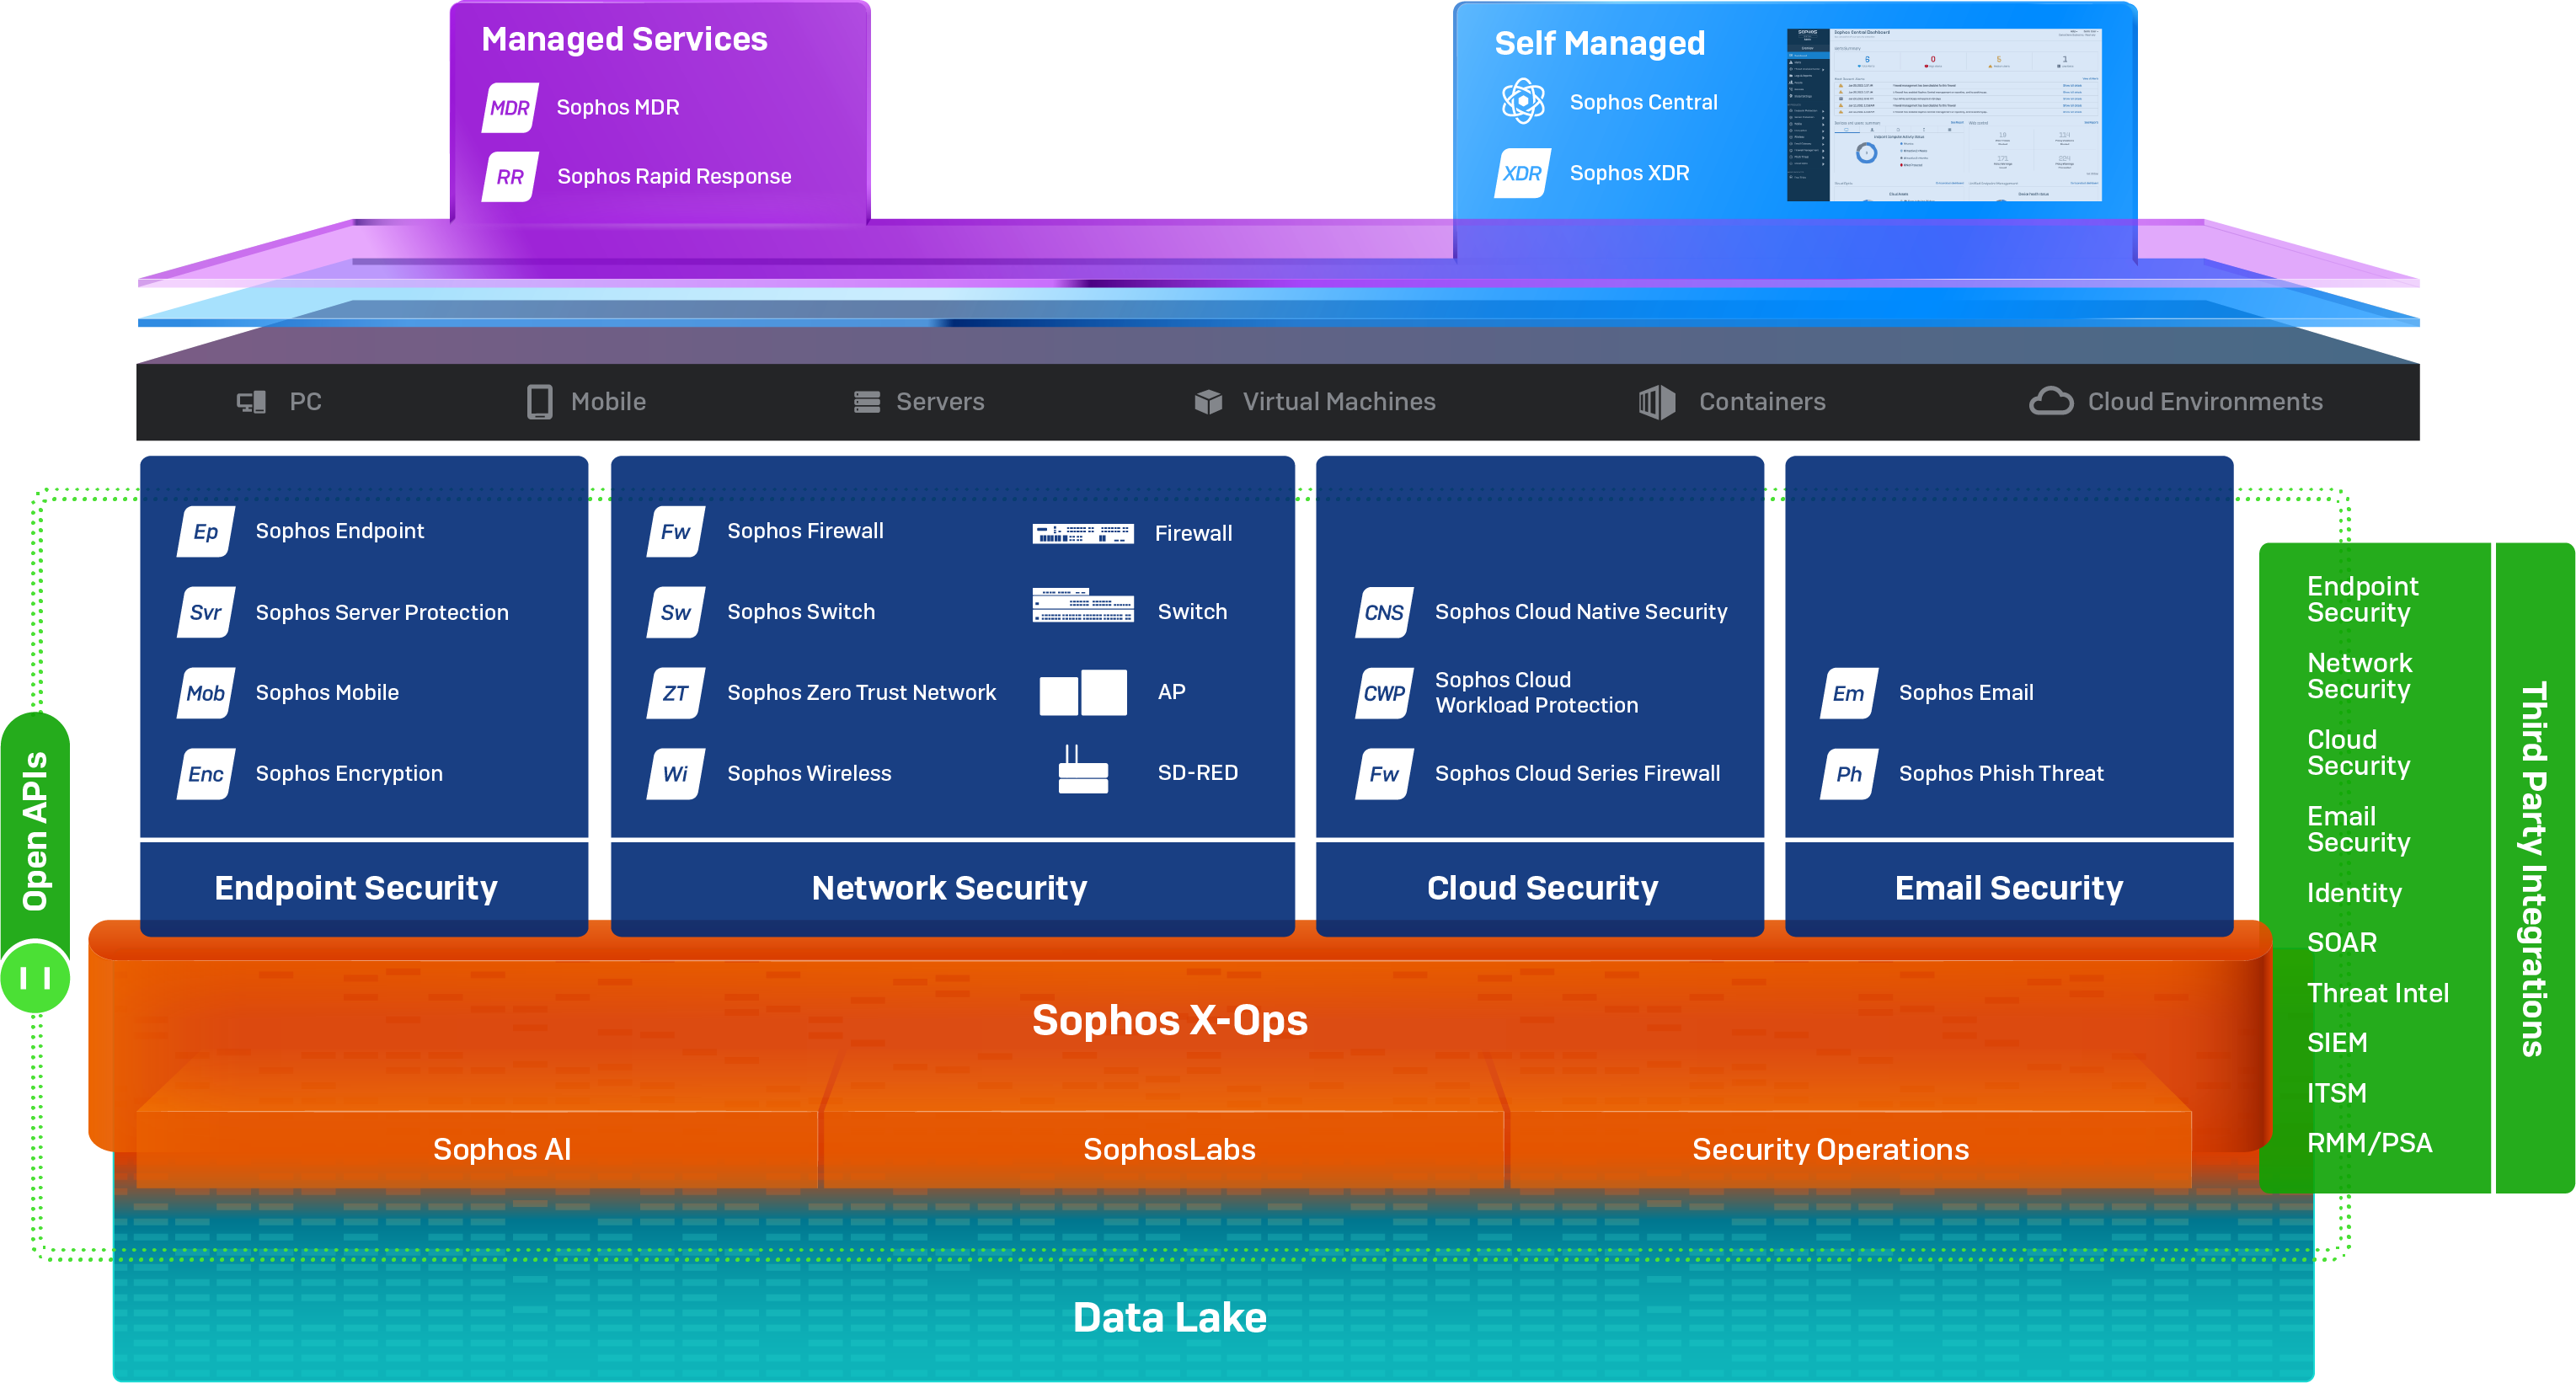
Task: Click the Containers icon in dark bar
Action: (1656, 402)
